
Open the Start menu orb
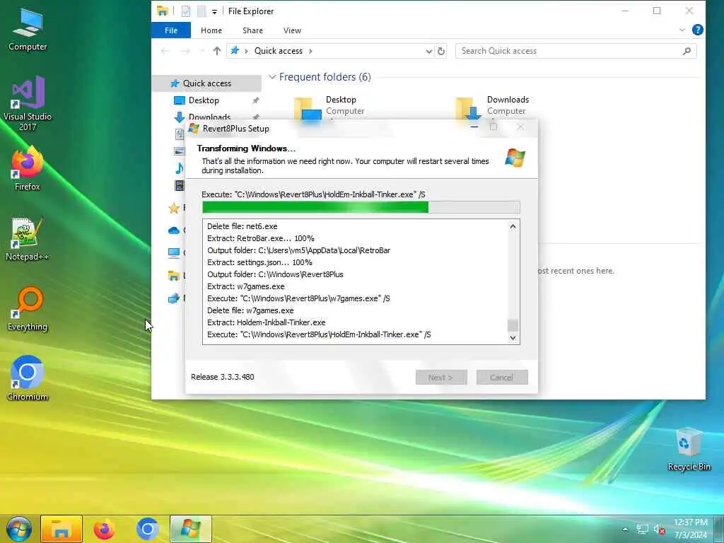pos(19,529)
